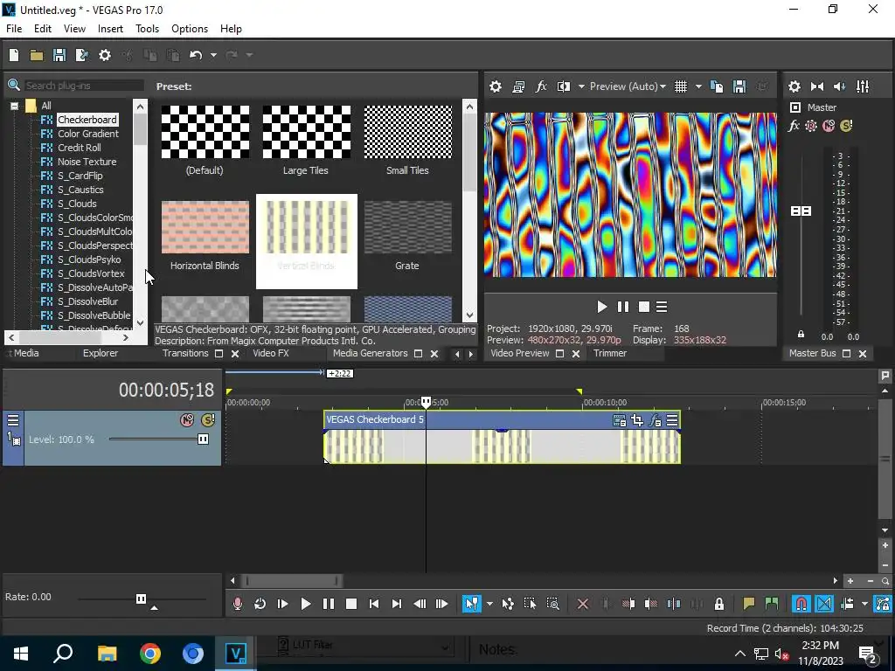
Task: Play the timeline from transport bar
Action: (305, 604)
